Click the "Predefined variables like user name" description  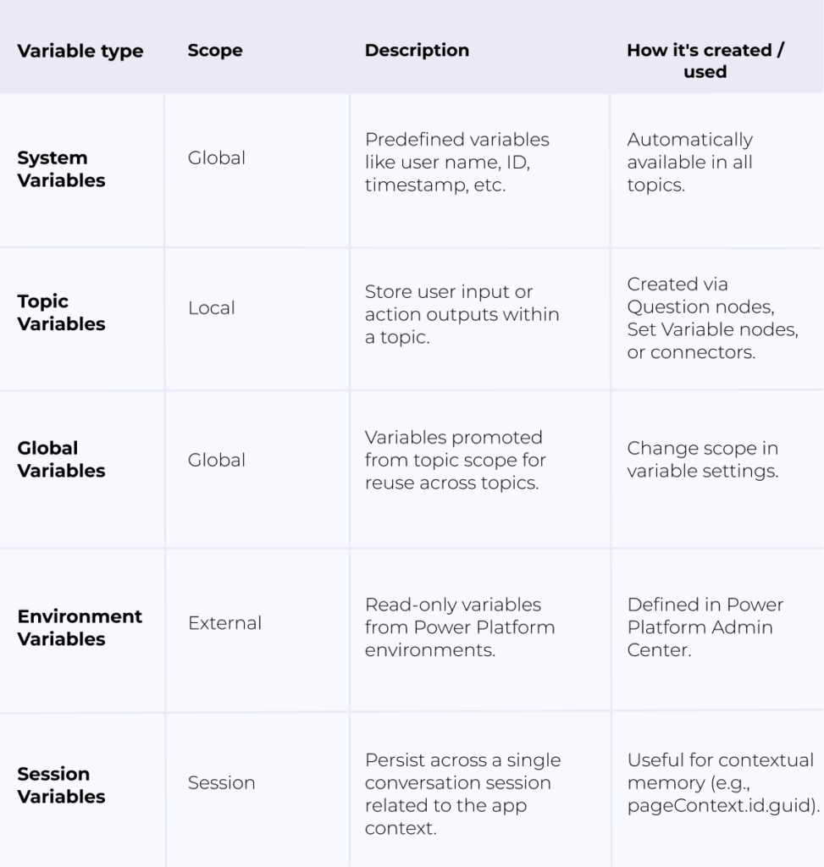point(456,162)
